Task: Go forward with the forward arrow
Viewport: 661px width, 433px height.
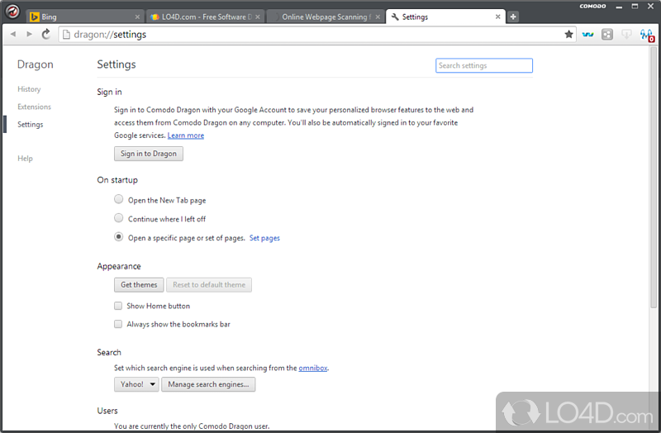Action: [x=29, y=34]
